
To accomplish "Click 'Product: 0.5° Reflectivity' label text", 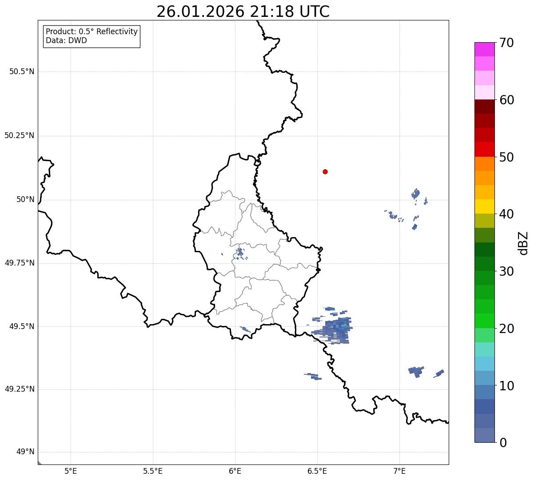I will (x=92, y=32).
